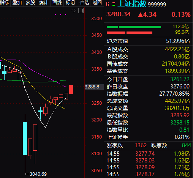The image size is (193, 178).
Task: Toggle the side panel layout icon
Action: pos(81,11)
